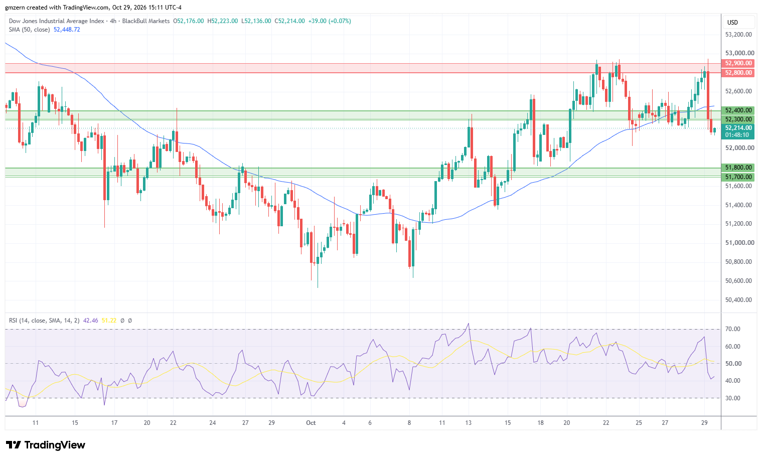Click the 50,400.00 price axis label
Image resolution: width=762 pixels, height=460 pixels.
tap(738, 300)
